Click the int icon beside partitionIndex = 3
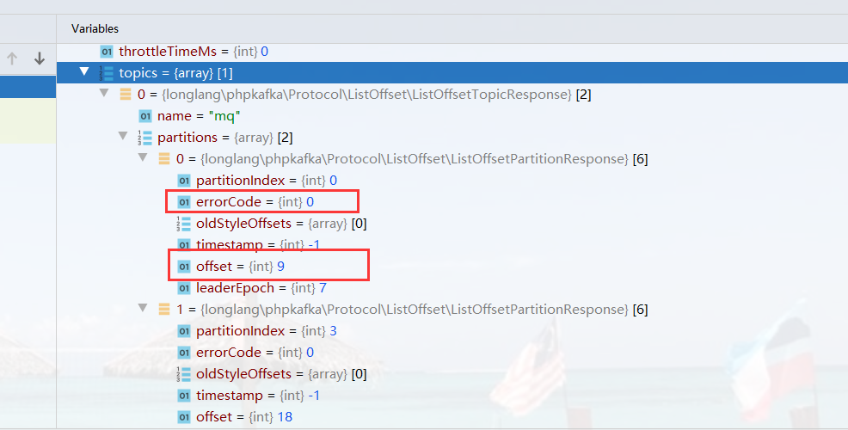Screen dimensions: 848x430 (x=184, y=331)
